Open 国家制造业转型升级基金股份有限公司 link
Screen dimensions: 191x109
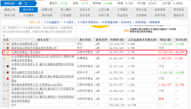pyautogui.click(x=34, y=48)
